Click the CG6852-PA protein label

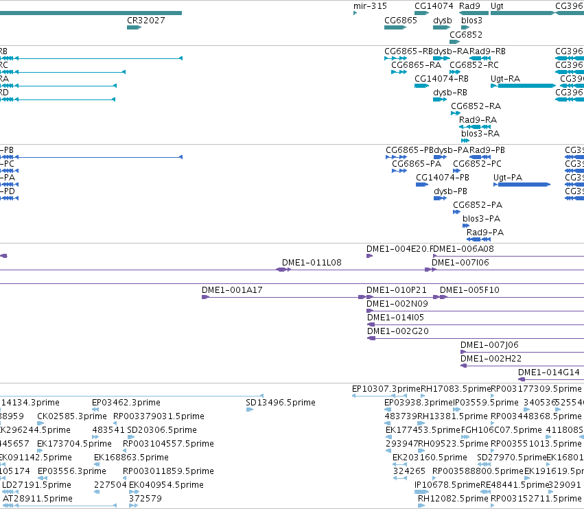(478, 205)
